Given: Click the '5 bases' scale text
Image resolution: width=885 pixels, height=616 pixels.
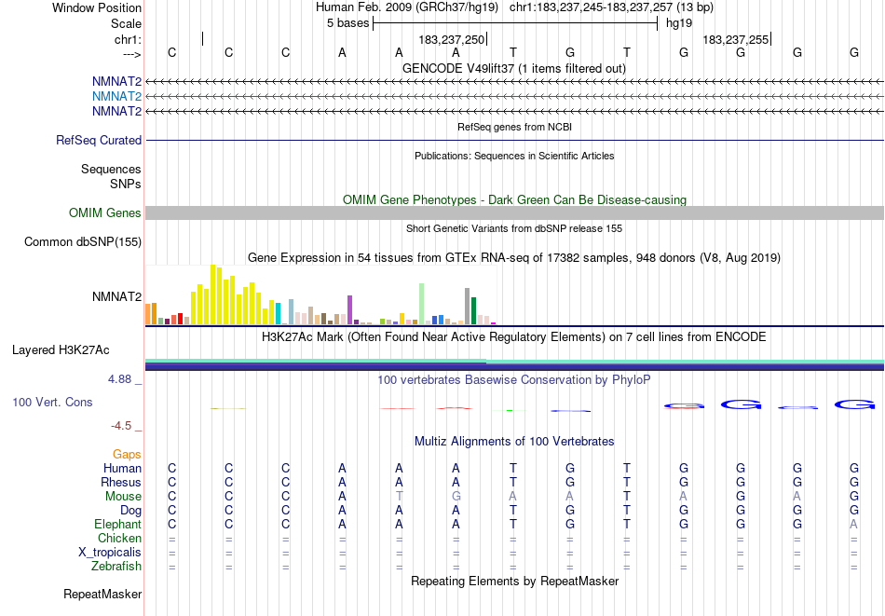Looking at the screenshot, I should tap(347, 23).
